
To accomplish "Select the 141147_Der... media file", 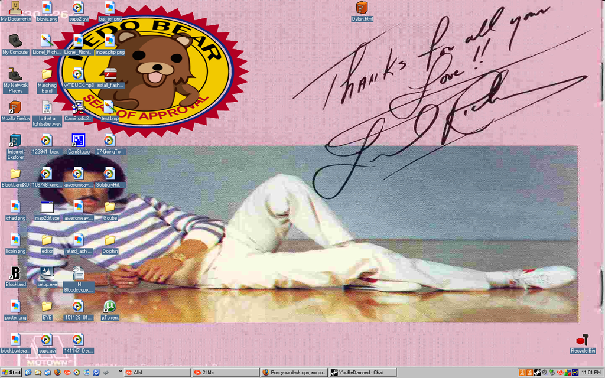I will (x=79, y=343).
